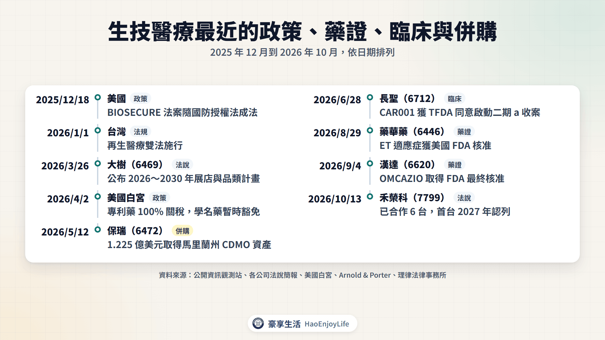Image resolution: width=605 pixels, height=340 pixels.
Task: Click the date label 2025/12/18
Action: pos(62,100)
